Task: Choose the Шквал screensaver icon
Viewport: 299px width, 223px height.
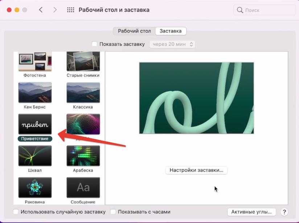Action: pyautogui.click(x=35, y=155)
